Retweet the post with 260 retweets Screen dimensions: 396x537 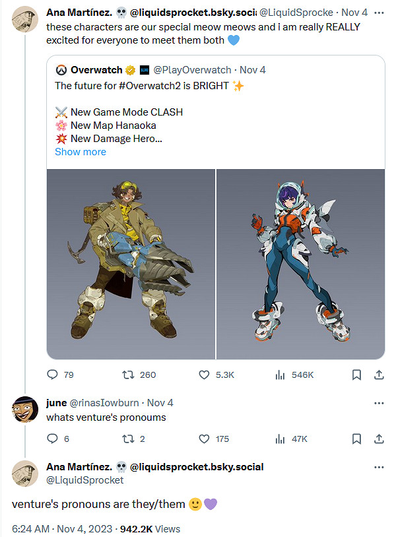click(129, 375)
